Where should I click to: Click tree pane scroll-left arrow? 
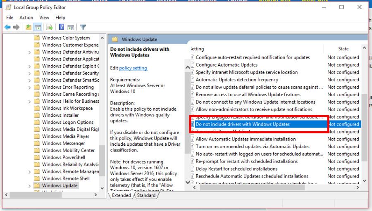(x=6, y=194)
